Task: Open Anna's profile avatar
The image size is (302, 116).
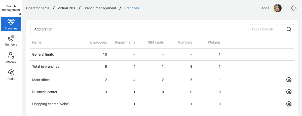Action: click(x=278, y=8)
